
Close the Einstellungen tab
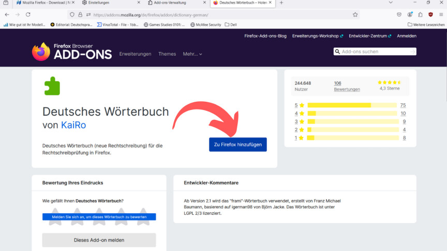click(x=139, y=3)
